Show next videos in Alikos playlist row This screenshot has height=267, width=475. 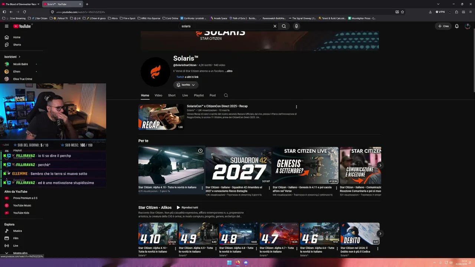(380, 234)
